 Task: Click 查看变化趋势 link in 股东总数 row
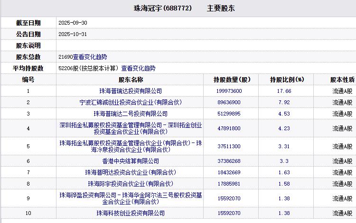[90, 57]
